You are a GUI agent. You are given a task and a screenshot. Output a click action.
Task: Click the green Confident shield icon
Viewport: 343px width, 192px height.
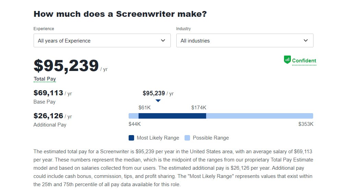click(x=287, y=59)
